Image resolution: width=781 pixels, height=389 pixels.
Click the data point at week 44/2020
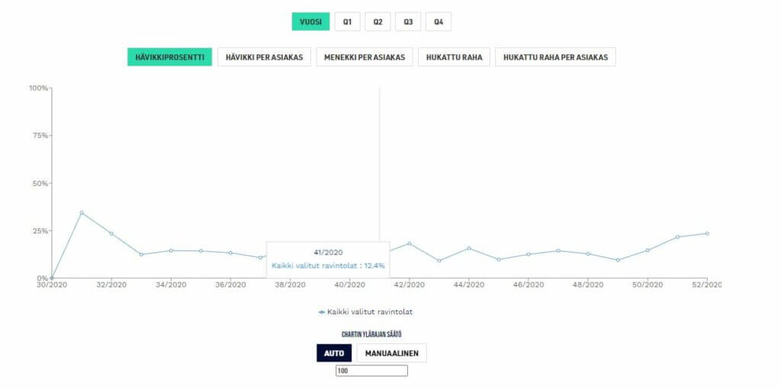[469, 248]
